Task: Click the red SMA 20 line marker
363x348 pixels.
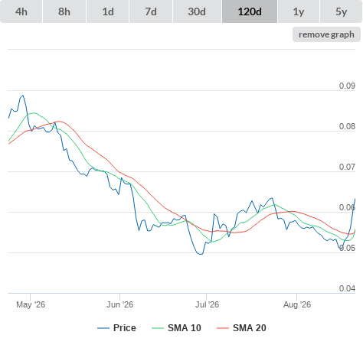Action: pyautogui.click(x=223, y=328)
